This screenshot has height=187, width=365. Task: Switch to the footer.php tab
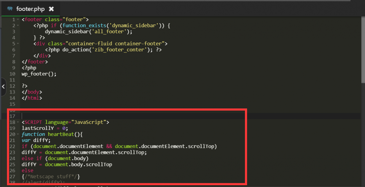pyautogui.click(x=29, y=9)
